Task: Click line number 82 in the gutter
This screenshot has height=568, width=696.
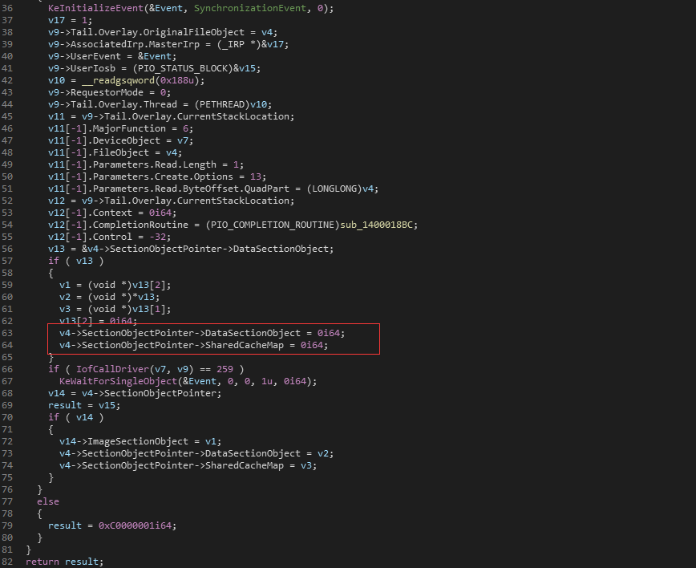Action: click(6, 562)
